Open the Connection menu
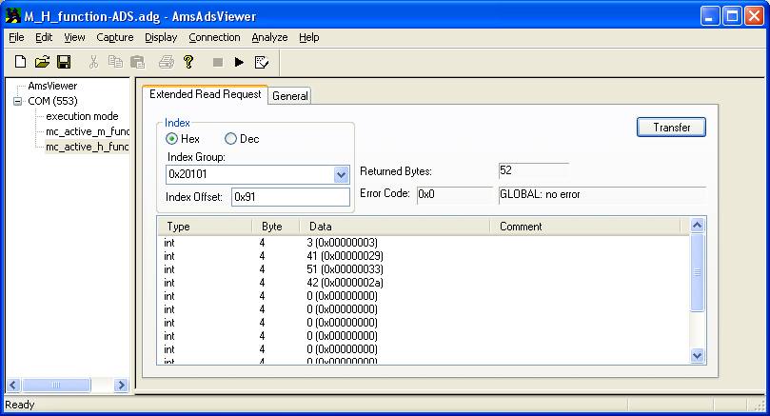 [214, 37]
